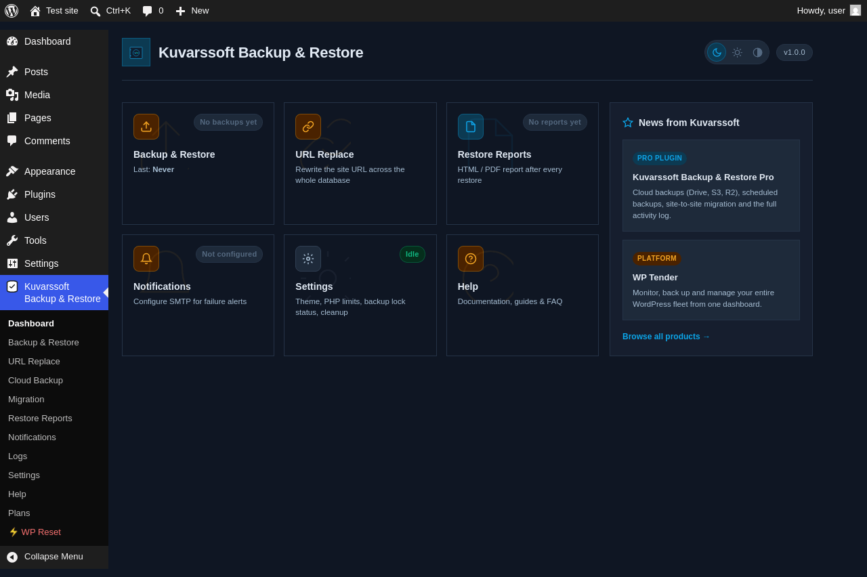This screenshot has width=867, height=577.
Task: Open the comments bubble in admin bar
Action: click(x=147, y=11)
